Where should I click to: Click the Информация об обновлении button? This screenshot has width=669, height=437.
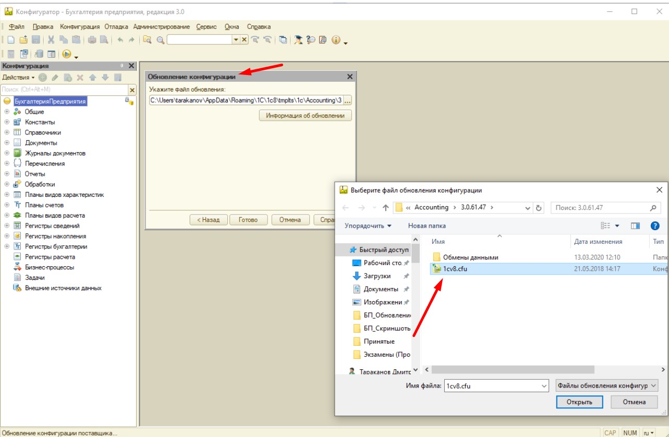coord(305,116)
